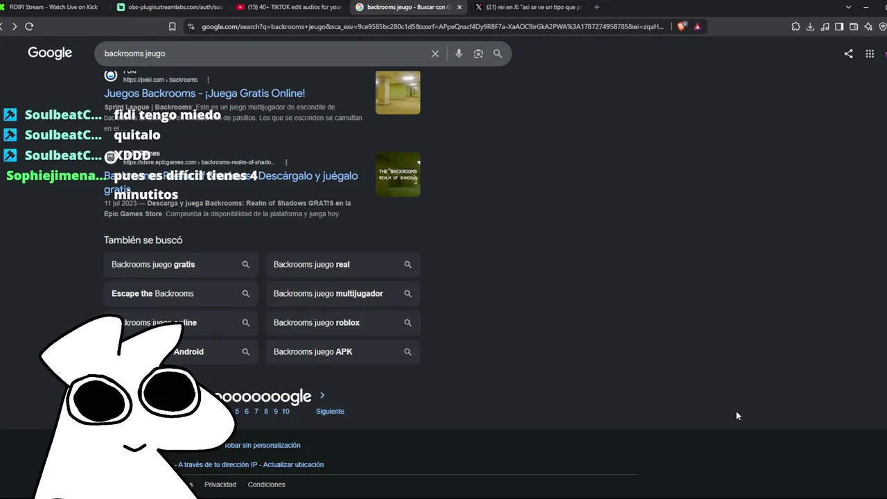The image size is (887, 499).
Task: Bookmark this page from the address bar
Action: 173,26
